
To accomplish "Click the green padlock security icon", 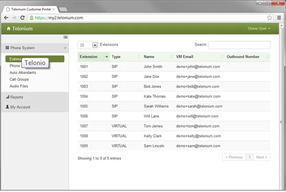I will pyautogui.click(x=31, y=18).
